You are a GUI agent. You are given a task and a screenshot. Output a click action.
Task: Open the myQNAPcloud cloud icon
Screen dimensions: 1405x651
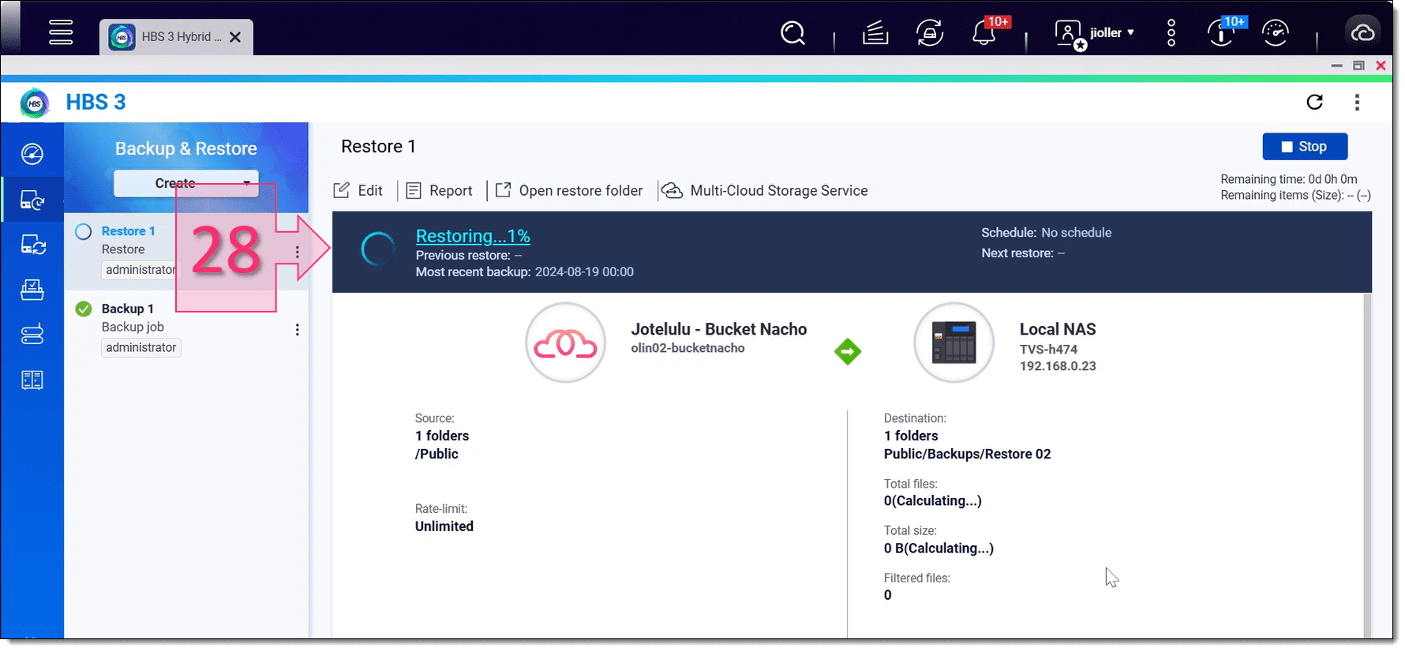(x=1363, y=32)
